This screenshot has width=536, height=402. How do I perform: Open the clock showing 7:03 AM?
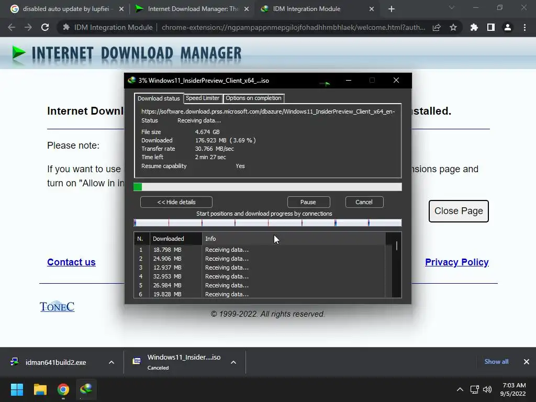click(x=513, y=389)
